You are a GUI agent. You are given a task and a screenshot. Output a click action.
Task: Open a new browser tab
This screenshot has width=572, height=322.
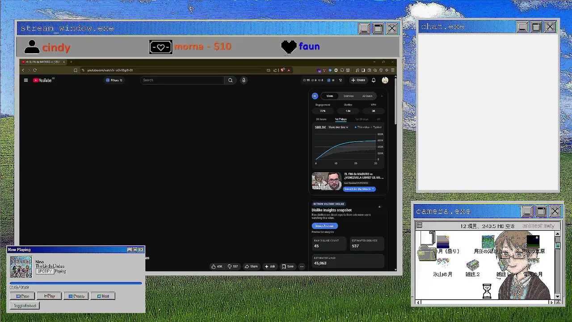pyautogui.click(x=71, y=62)
